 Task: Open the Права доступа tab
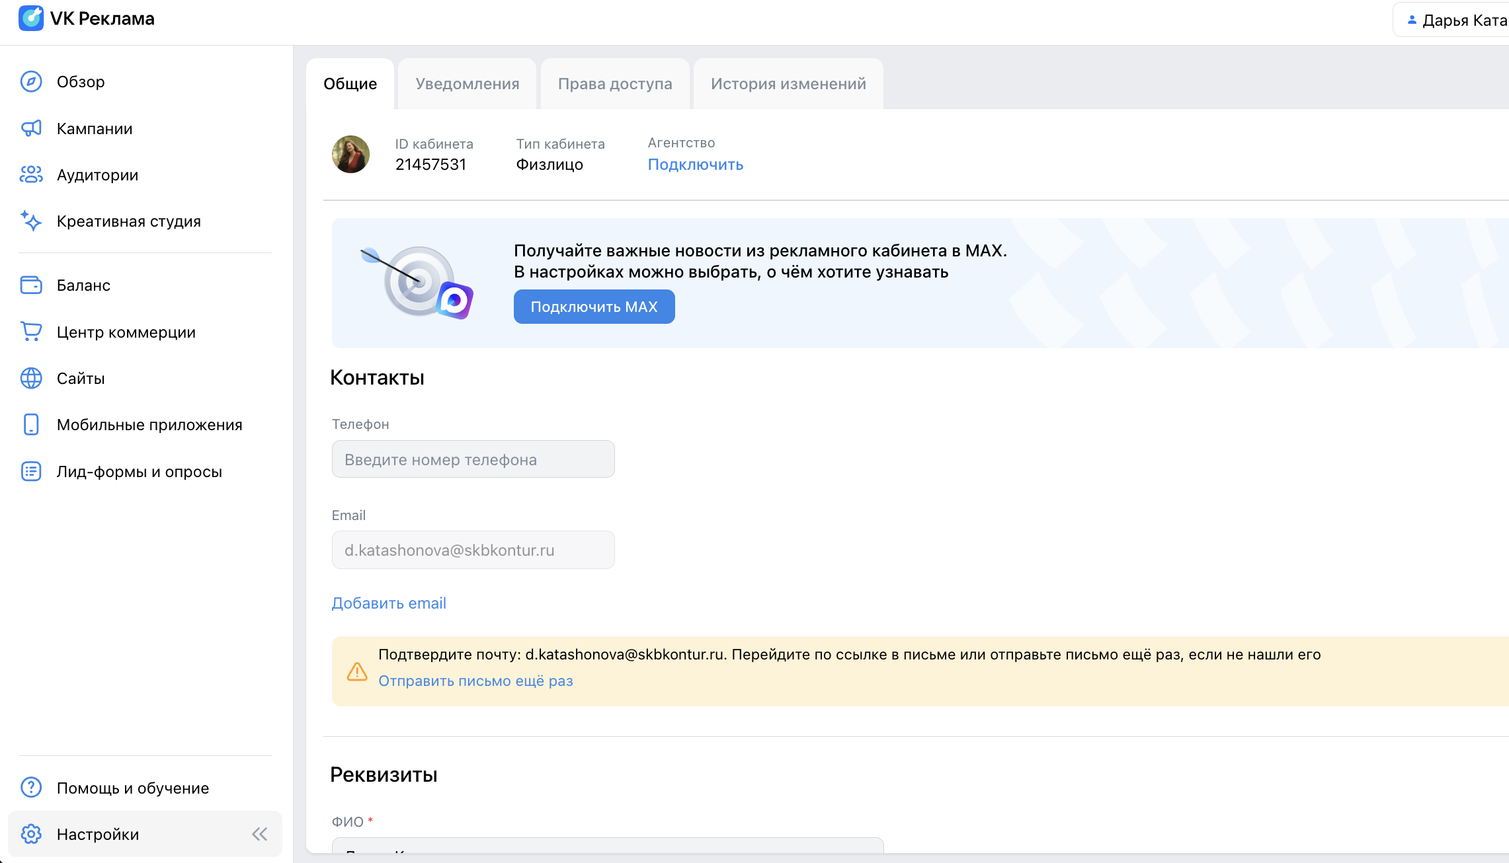pos(615,84)
